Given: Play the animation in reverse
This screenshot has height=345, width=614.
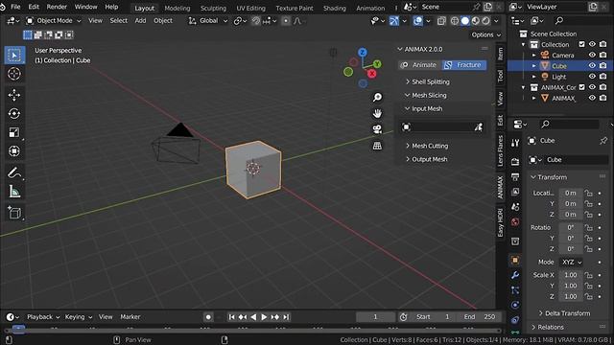Looking at the screenshot, I should tap(253, 317).
